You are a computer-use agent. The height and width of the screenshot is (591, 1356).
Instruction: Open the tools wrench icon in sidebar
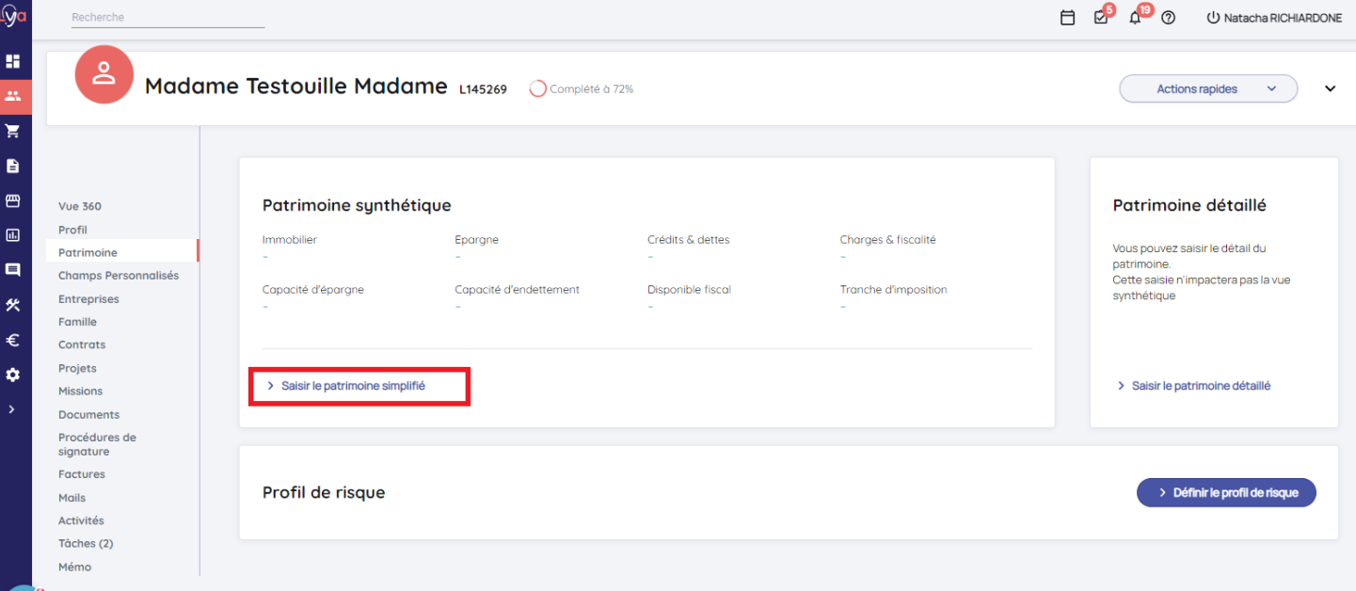coord(13,305)
